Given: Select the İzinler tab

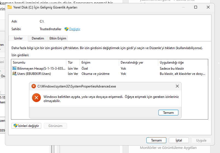Looking at the screenshot, I should click(18, 38).
